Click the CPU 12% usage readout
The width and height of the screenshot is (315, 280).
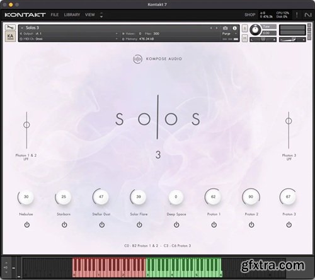(283, 13)
